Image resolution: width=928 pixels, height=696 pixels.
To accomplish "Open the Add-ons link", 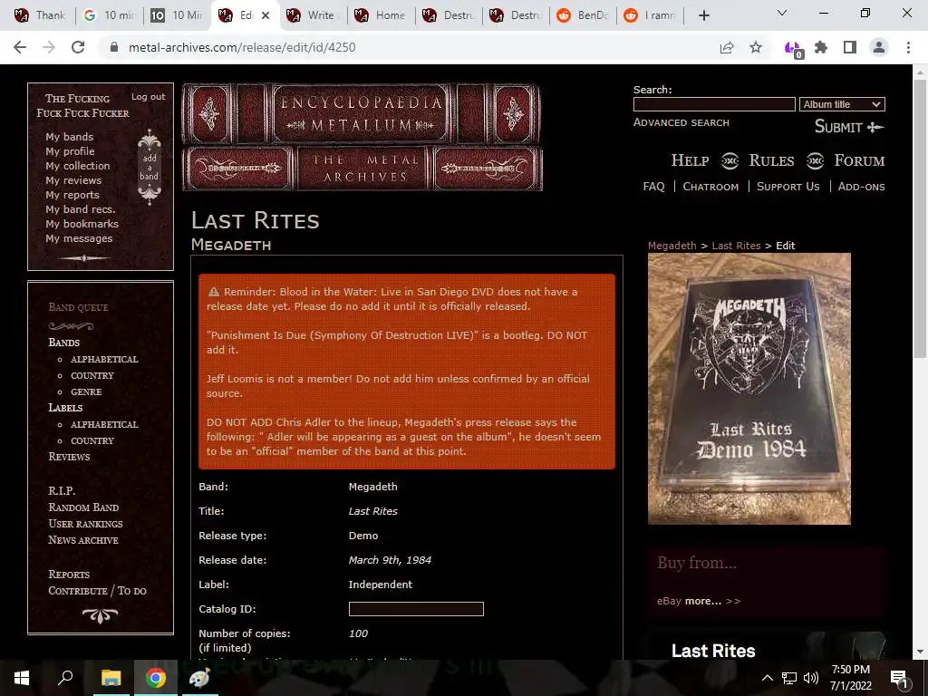I will (x=861, y=187).
